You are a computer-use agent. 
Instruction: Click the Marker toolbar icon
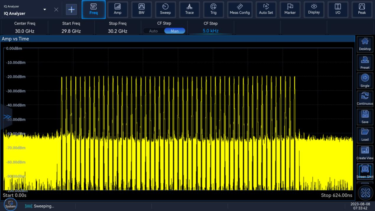[x=290, y=9]
